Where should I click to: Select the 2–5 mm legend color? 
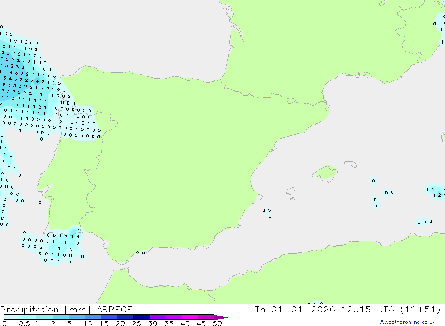pos(61,317)
